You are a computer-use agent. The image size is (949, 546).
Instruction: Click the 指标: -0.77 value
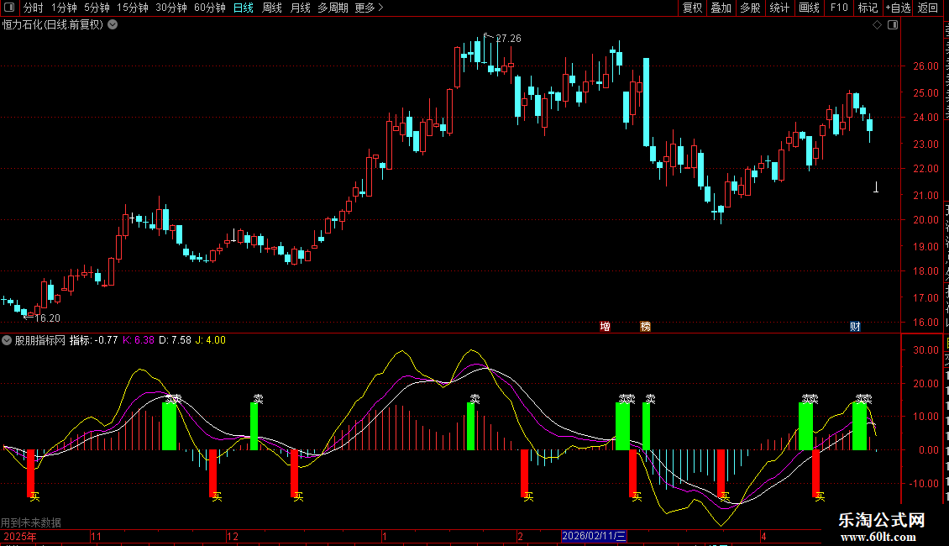[94, 340]
